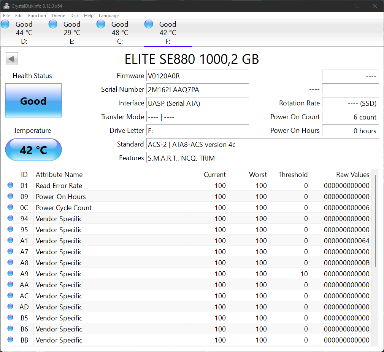Click the Attribute Name column header

click(110, 175)
